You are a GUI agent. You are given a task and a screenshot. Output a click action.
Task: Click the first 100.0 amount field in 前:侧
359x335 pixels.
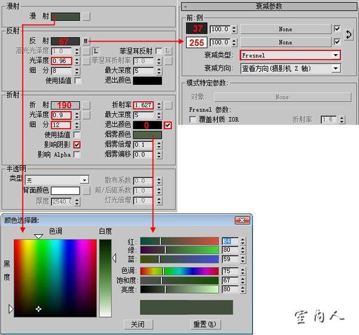(220, 29)
